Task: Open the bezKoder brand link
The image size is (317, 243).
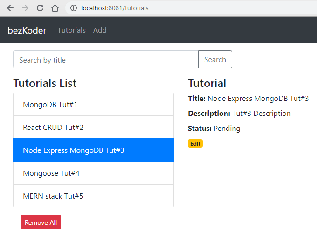Action: coord(27,30)
